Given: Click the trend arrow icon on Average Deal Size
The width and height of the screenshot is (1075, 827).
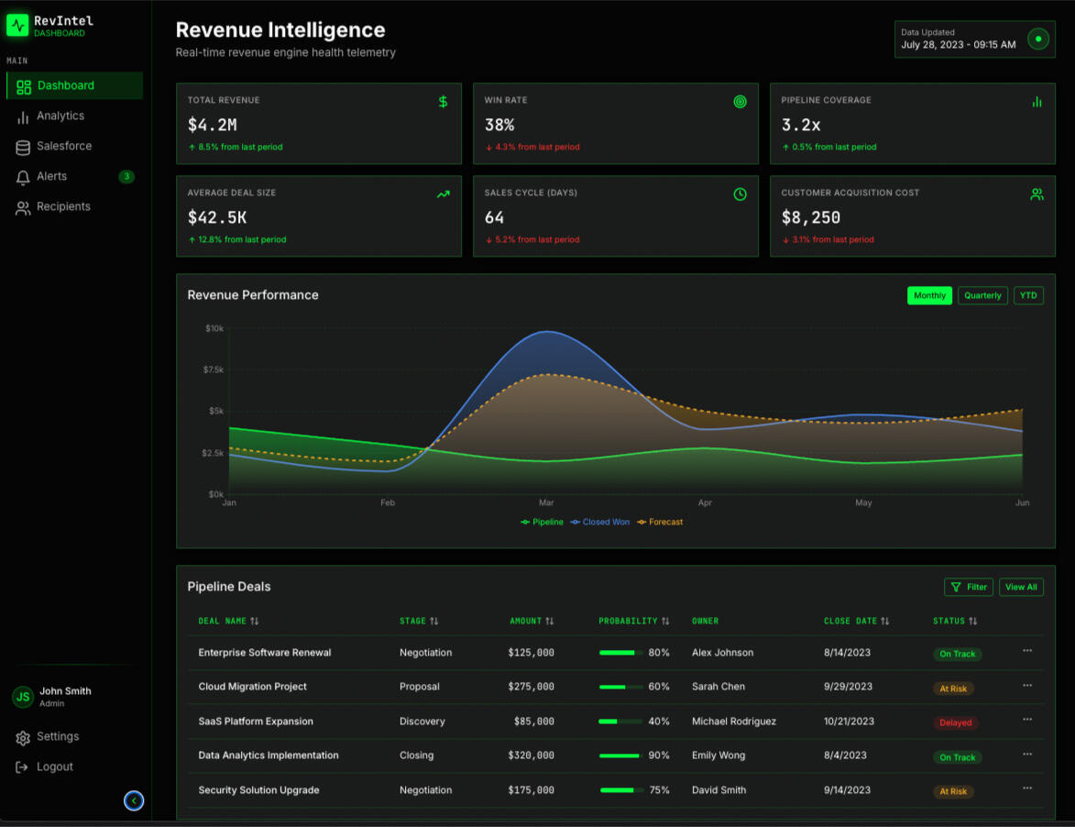Looking at the screenshot, I should click(444, 194).
